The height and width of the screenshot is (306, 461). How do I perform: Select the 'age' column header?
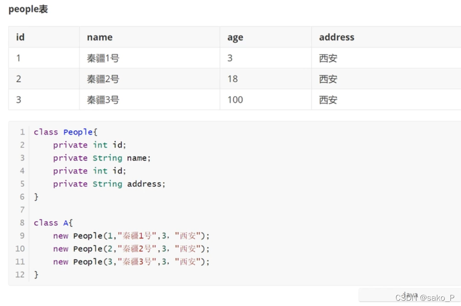[x=235, y=38]
